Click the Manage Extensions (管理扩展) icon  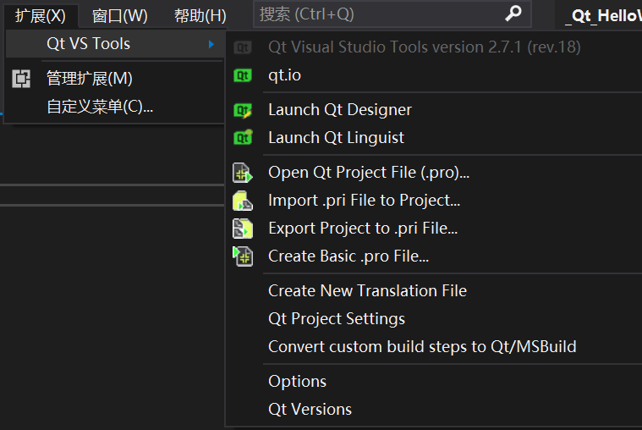pyautogui.click(x=22, y=79)
